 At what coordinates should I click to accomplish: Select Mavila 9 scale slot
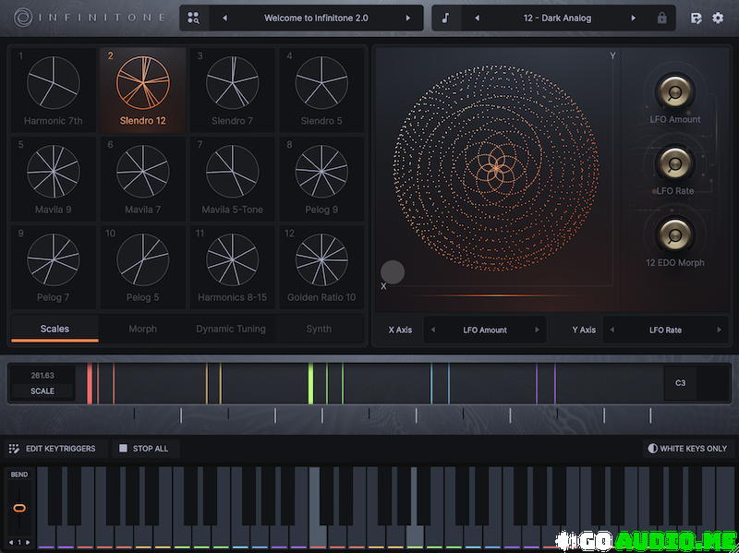[x=54, y=178]
